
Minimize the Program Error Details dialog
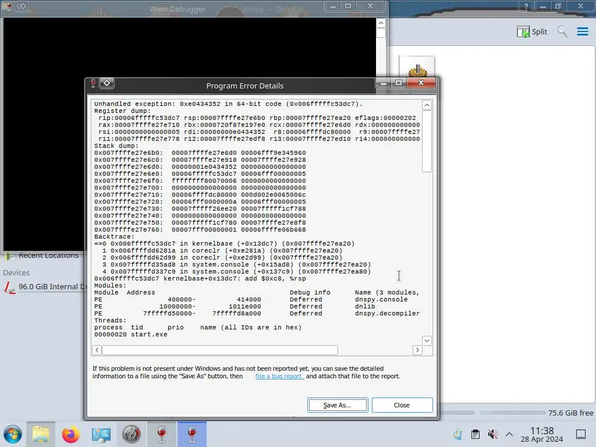(x=384, y=83)
